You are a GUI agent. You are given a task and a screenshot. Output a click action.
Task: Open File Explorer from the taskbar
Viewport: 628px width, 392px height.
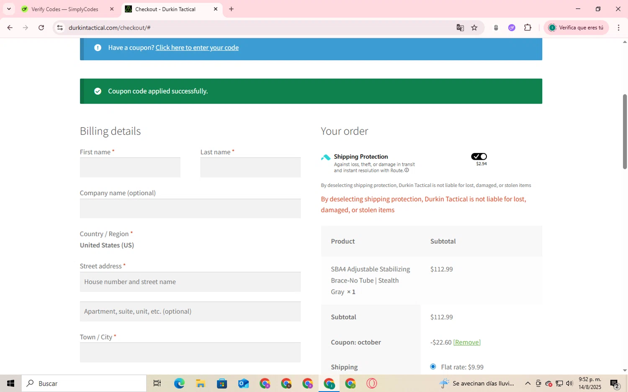[200, 383]
